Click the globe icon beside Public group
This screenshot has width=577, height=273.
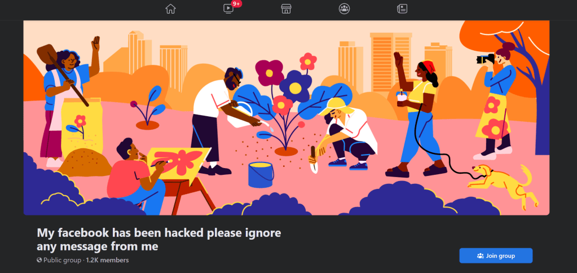coord(39,260)
